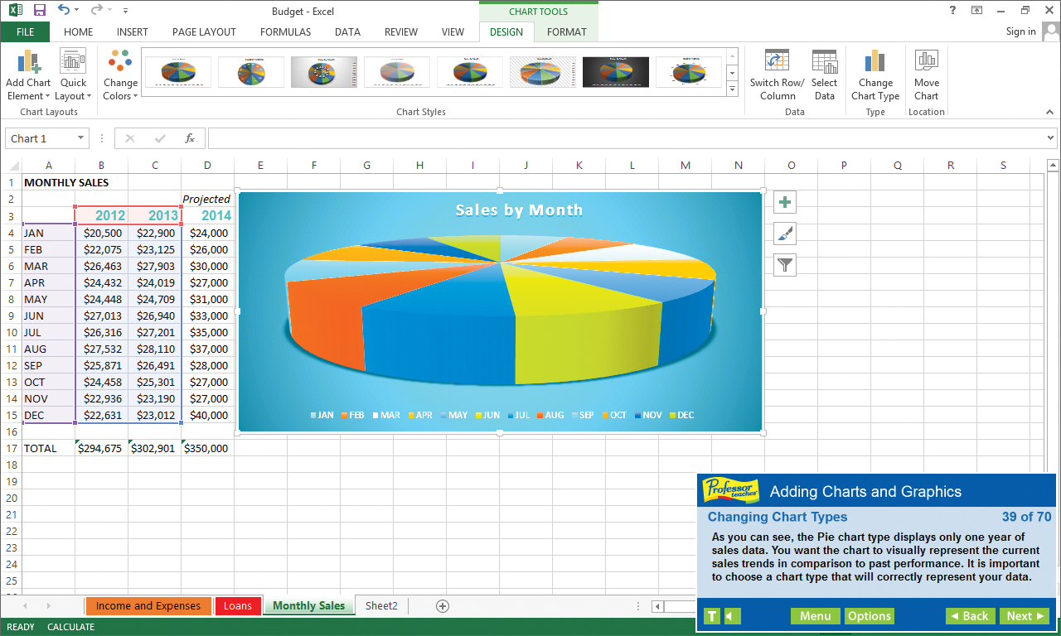Viewport: 1061px width, 636px height.
Task: Expand the Chart Styles gallery with More arrow
Action: [x=731, y=89]
